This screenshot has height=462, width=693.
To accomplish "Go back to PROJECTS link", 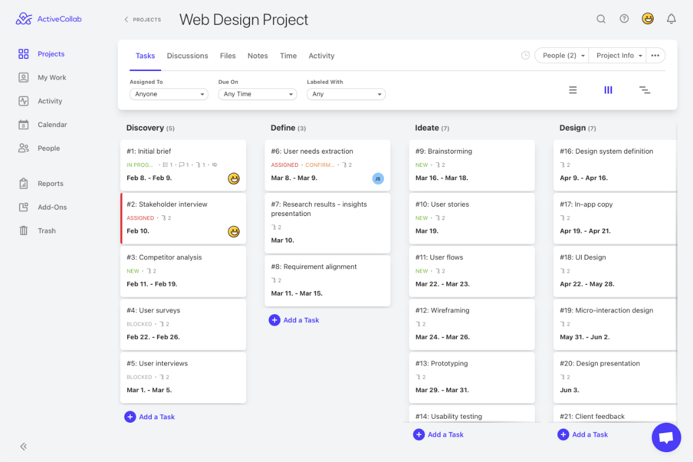I will coord(143,20).
